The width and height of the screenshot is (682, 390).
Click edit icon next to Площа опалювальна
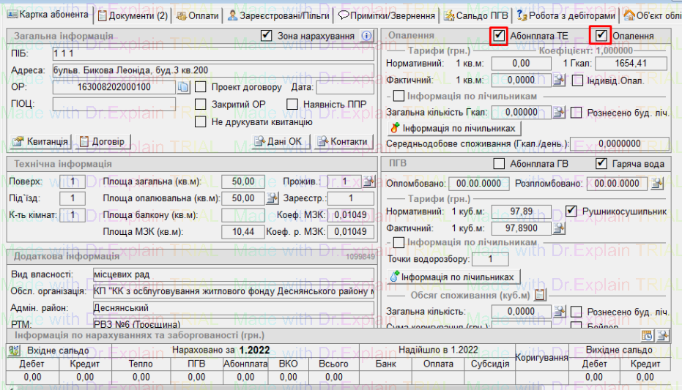pyautogui.click(x=272, y=198)
